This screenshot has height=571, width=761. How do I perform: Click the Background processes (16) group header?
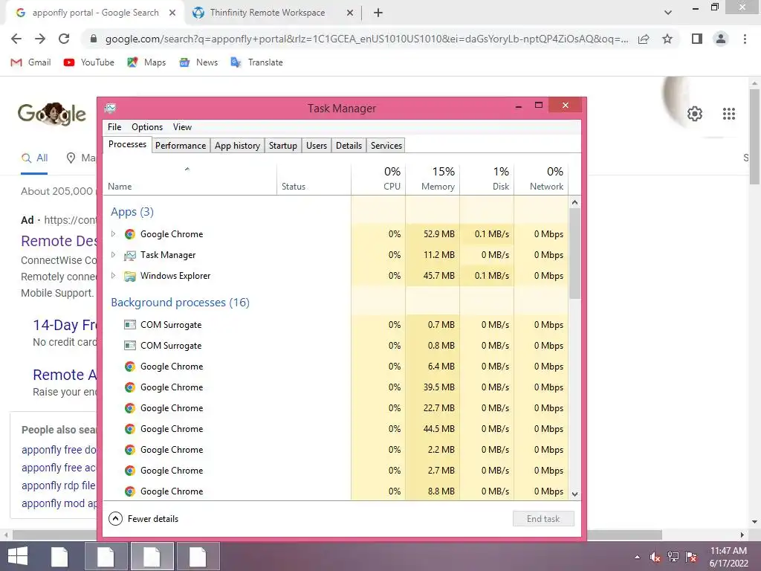click(x=180, y=303)
